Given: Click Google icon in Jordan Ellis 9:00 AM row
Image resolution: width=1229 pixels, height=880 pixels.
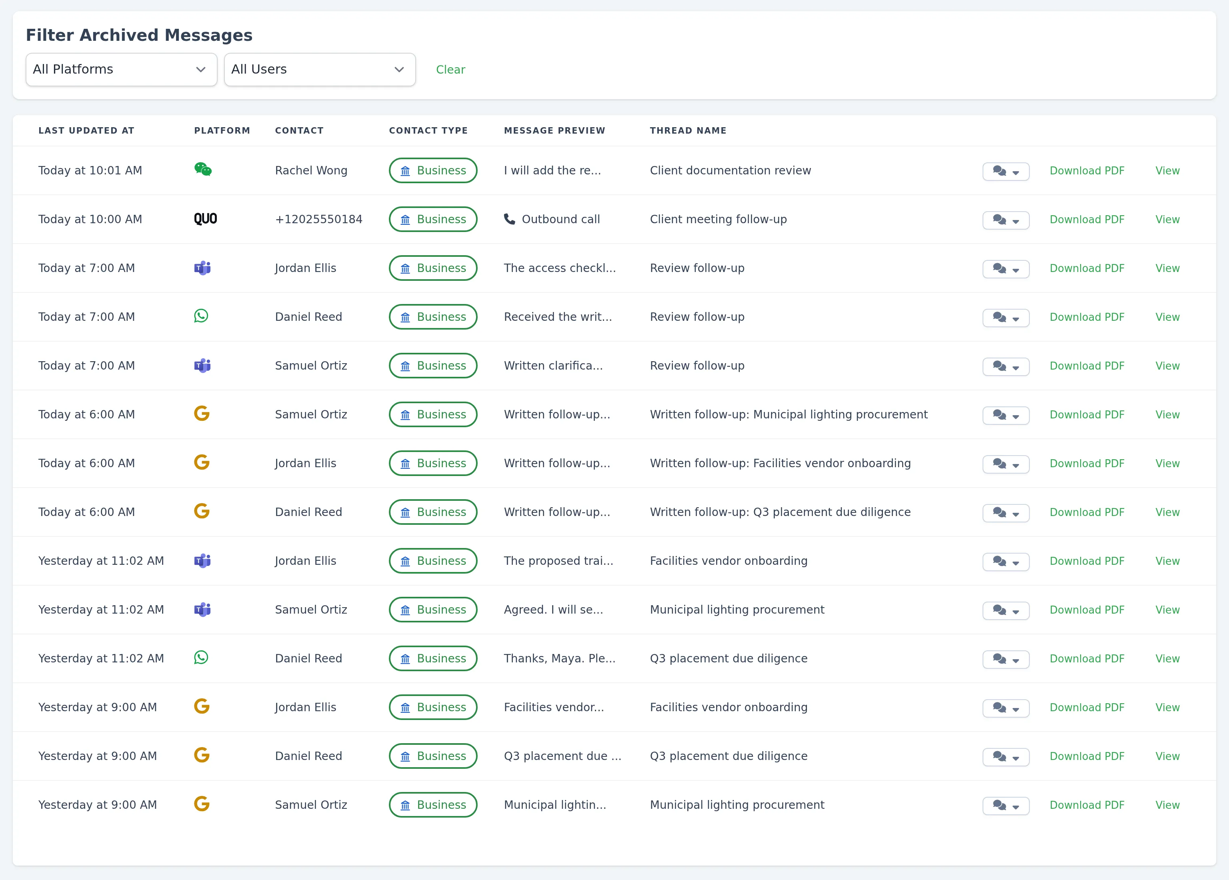Looking at the screenshot, I should point(202,707).
